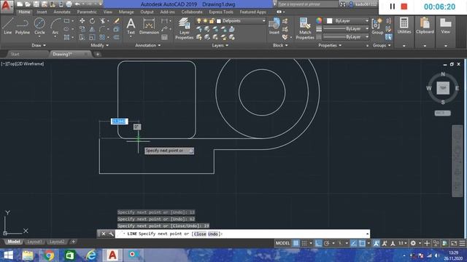Image resolution: width=467 pixels, height=262 pixels.
Task: Select the Rotate tool
Action: point(93,21)
